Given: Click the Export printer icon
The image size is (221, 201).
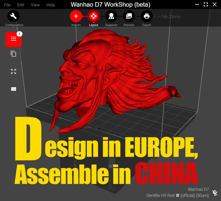Looking at the screenshot, I should (147, 16).
